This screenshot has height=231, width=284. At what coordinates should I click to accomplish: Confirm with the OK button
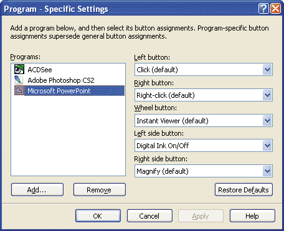pyautogui.click(x=98, y=216)
